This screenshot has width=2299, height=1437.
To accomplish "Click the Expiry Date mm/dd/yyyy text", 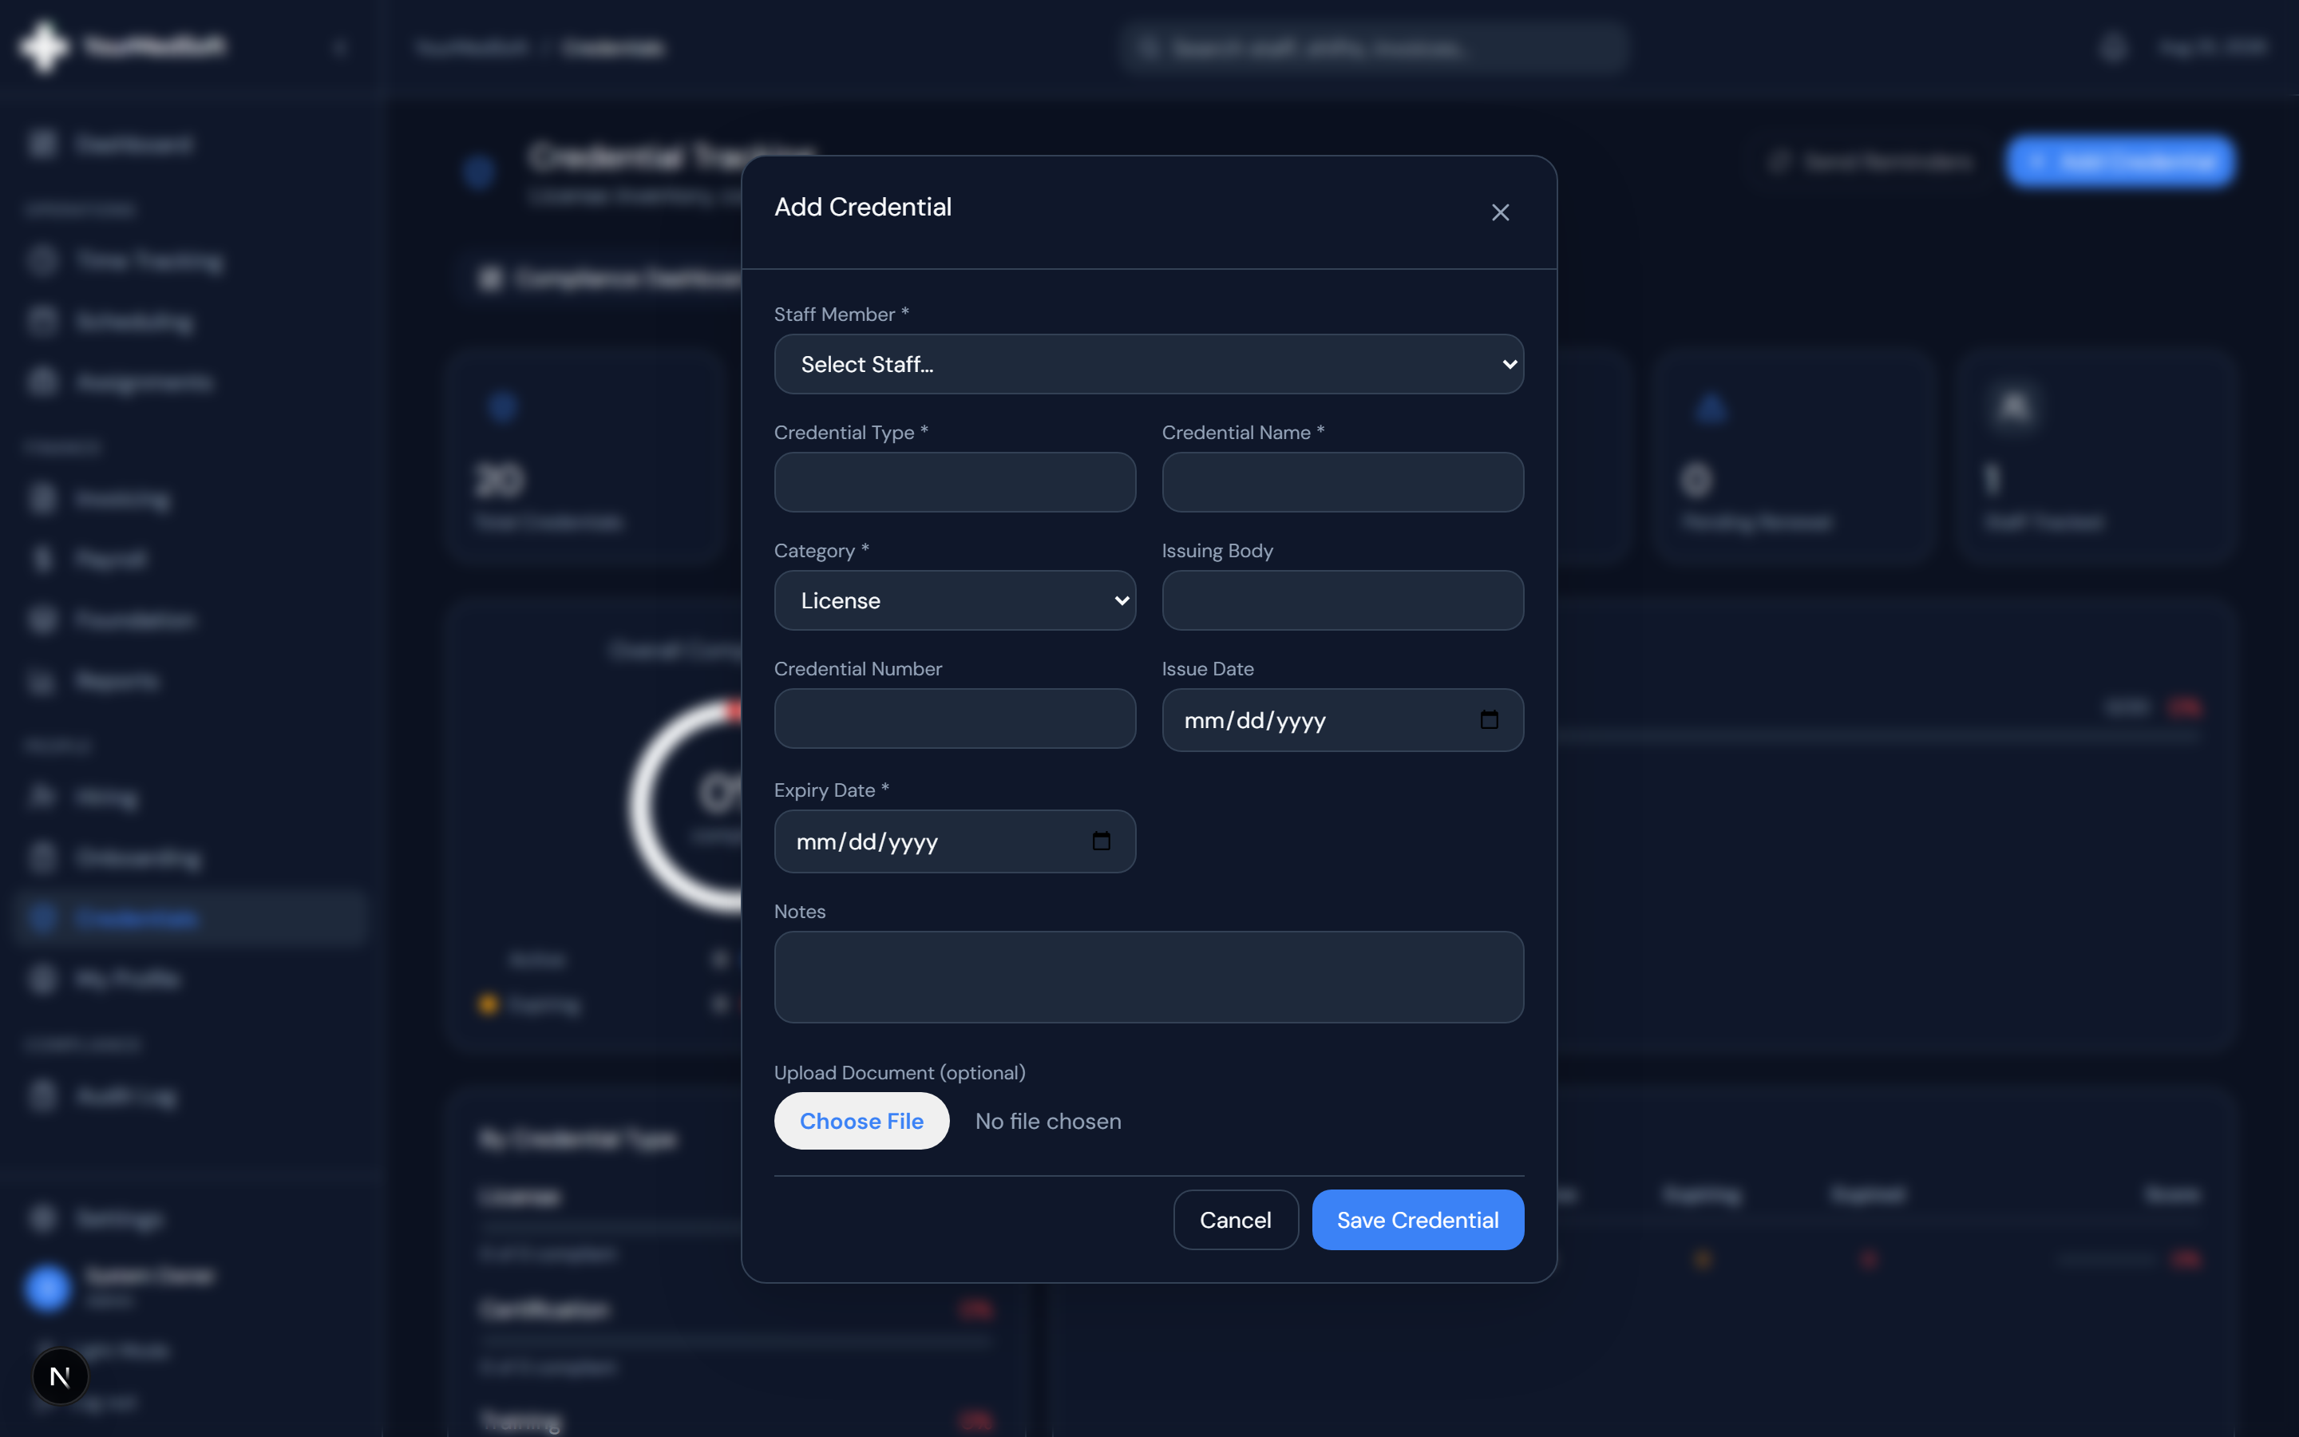I will [868, 842].
